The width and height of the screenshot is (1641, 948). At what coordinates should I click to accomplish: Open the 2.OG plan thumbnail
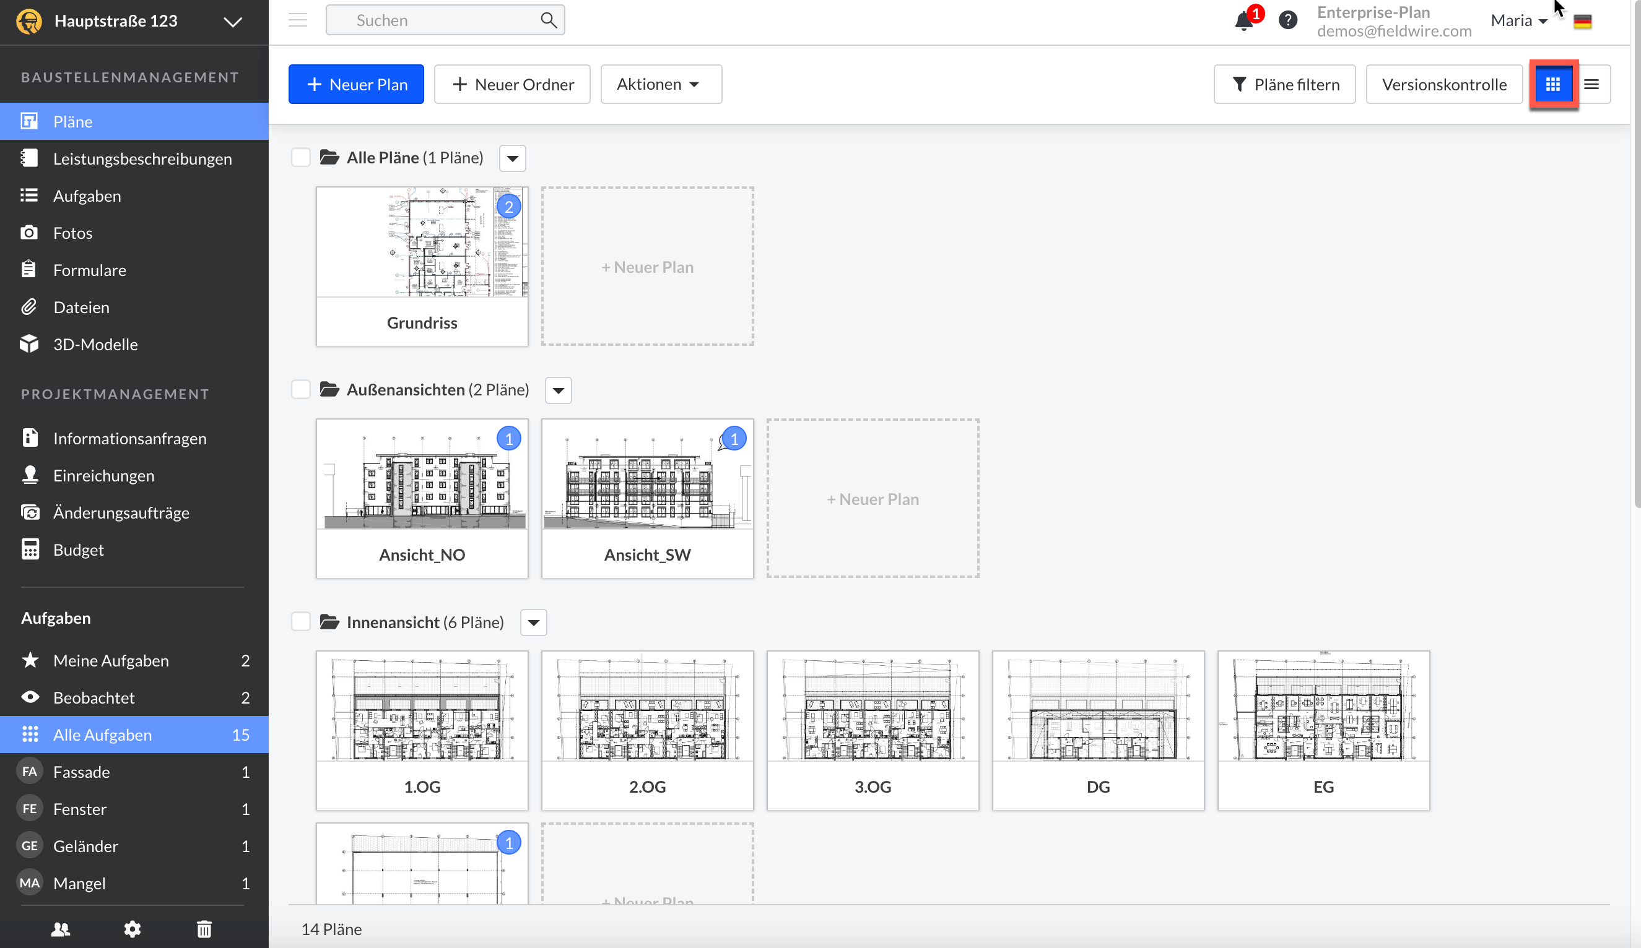647,731
